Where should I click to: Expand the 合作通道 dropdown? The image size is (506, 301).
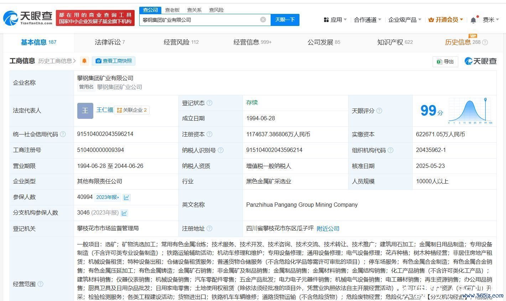point(367,20)
